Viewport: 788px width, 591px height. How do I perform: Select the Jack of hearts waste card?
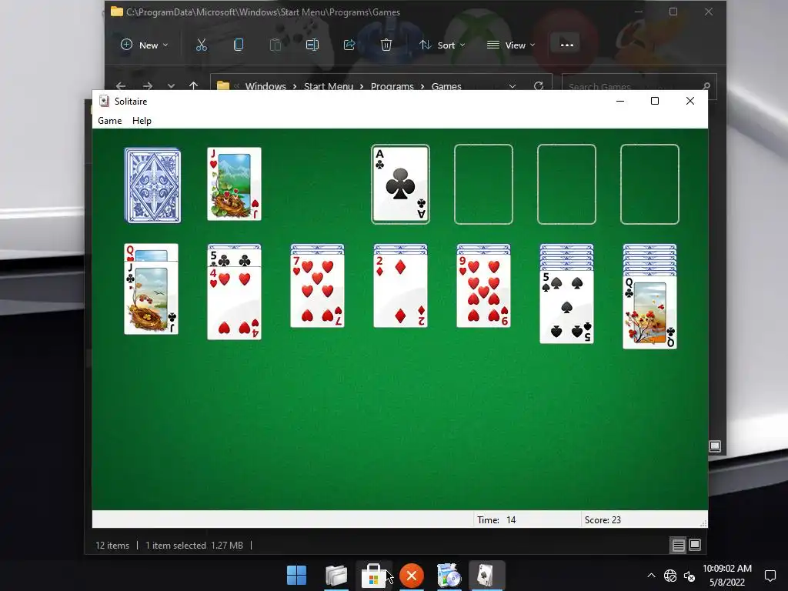coord(234,184)
